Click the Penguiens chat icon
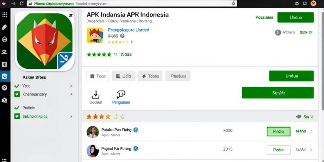The image size is (324, 162). [x=121, y=95]
